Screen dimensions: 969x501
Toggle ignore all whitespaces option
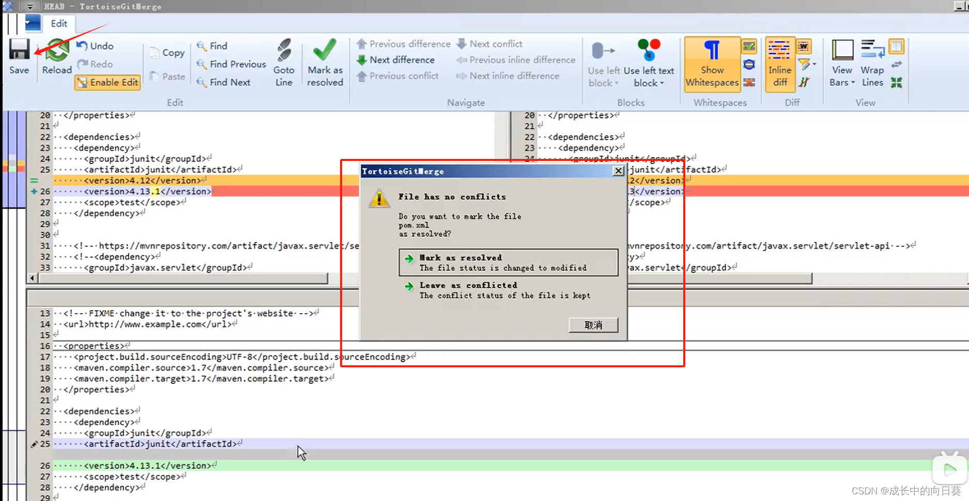tap(749, 82)
